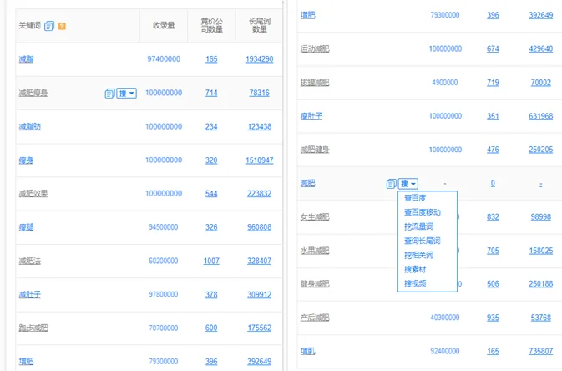Viewport: 562px width, 371px height.
Task: Open long-tail count 1510947 link
Action: (x=259, y=160)
